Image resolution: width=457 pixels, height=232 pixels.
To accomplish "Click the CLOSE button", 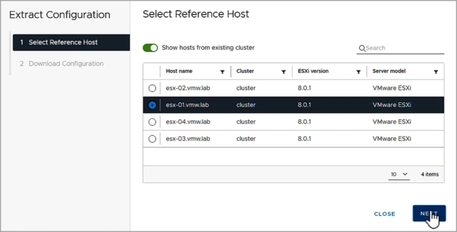I will click(385, 214).
